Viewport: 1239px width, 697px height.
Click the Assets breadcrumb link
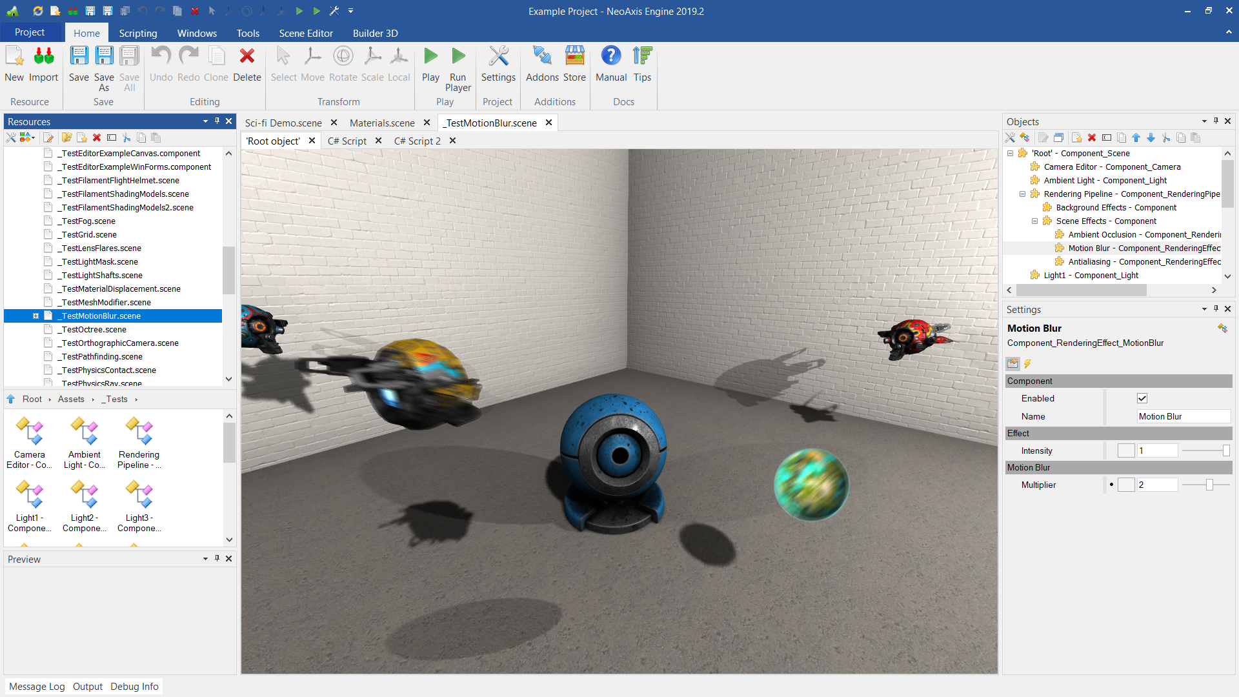(x=71, y=399)
